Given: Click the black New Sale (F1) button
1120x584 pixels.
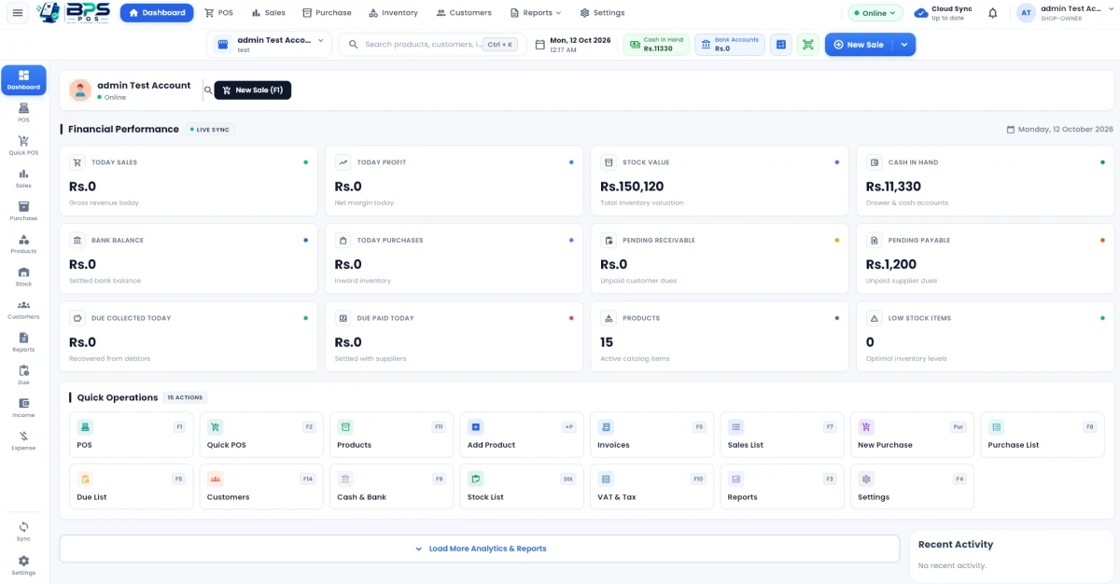Looking at the screenshot, I should [253, 90].
